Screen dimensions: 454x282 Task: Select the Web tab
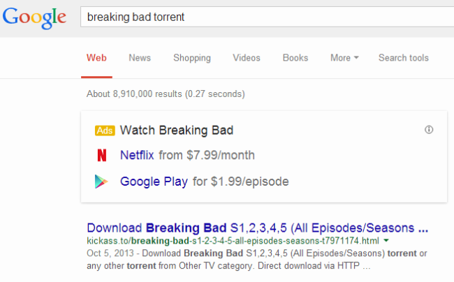tap(96, 58)
